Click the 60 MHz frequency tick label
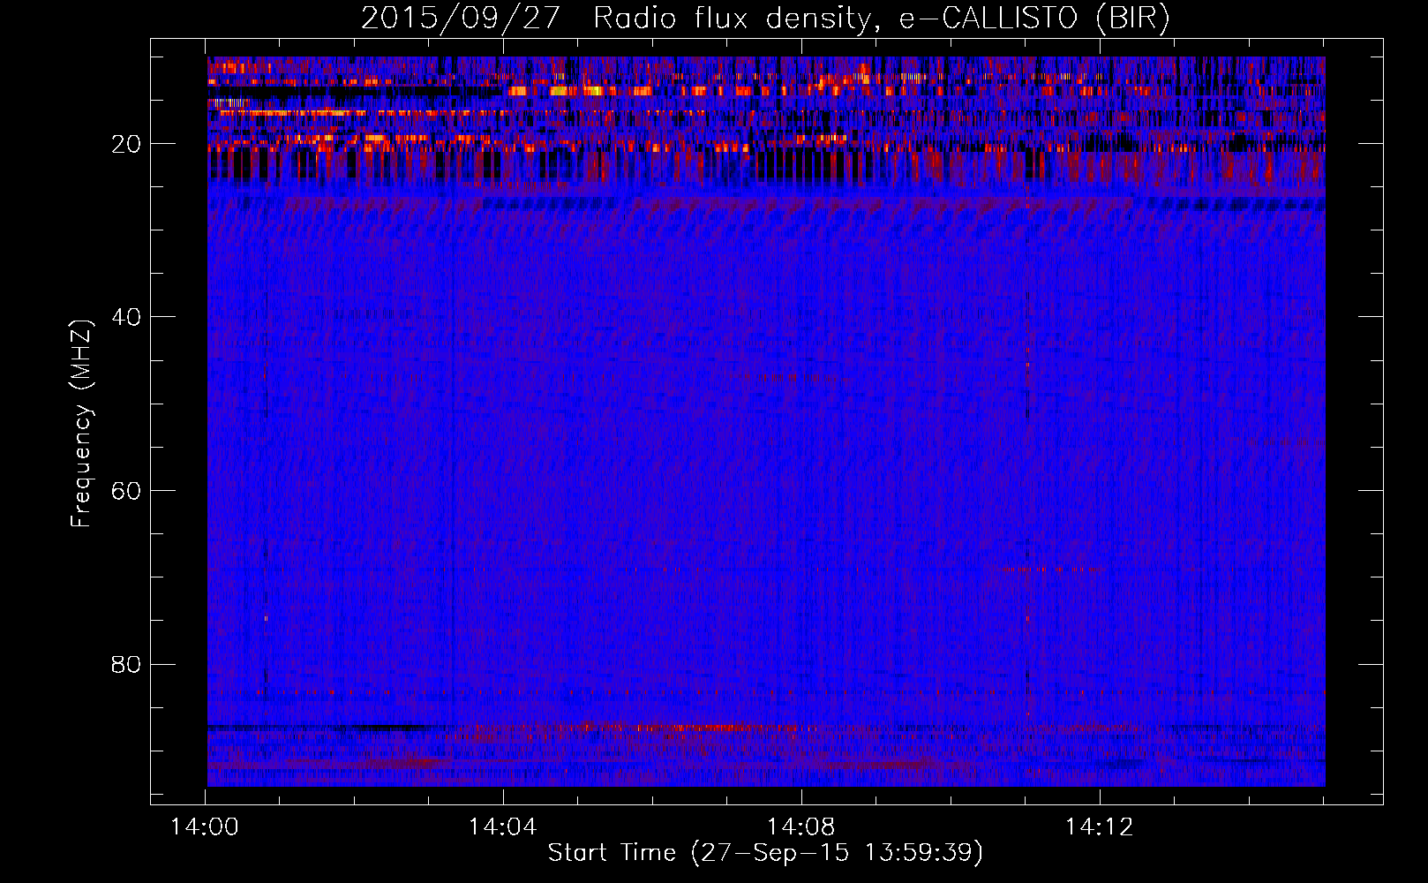This screenshot has width=1428, height=883. (x=127, y=491)
